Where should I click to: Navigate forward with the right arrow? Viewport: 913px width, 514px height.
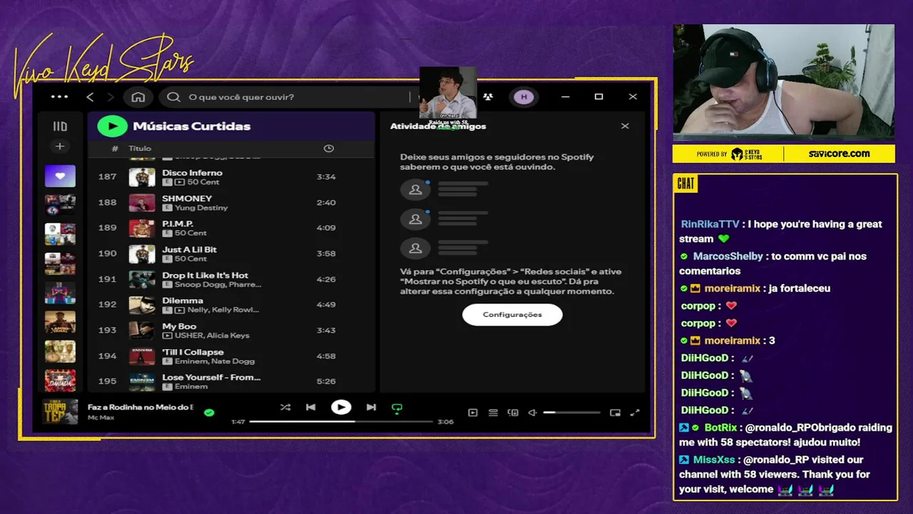pyautogui.click(x=111, y=97)
